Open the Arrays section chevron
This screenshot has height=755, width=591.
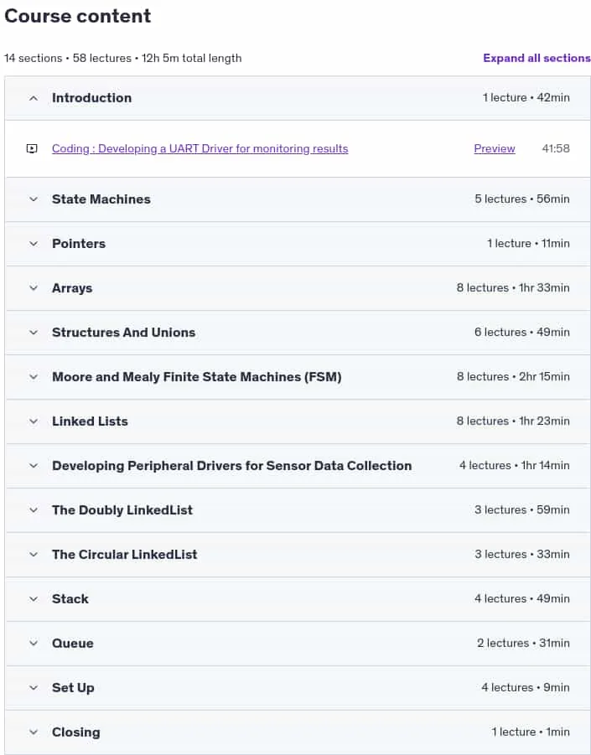pos(34,288)
